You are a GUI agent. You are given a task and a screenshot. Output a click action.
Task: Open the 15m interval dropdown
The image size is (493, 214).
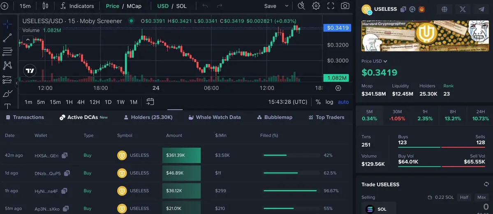25,6
